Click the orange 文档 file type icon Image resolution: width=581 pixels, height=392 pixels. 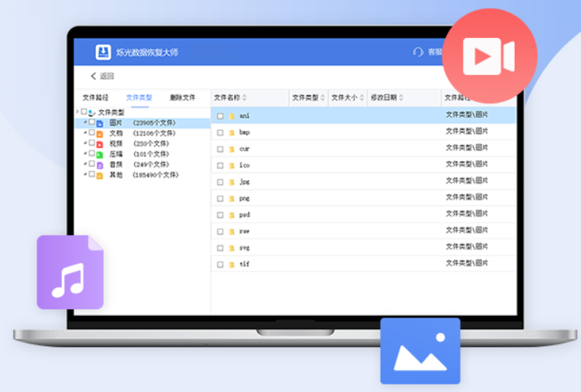coord(100,134)
